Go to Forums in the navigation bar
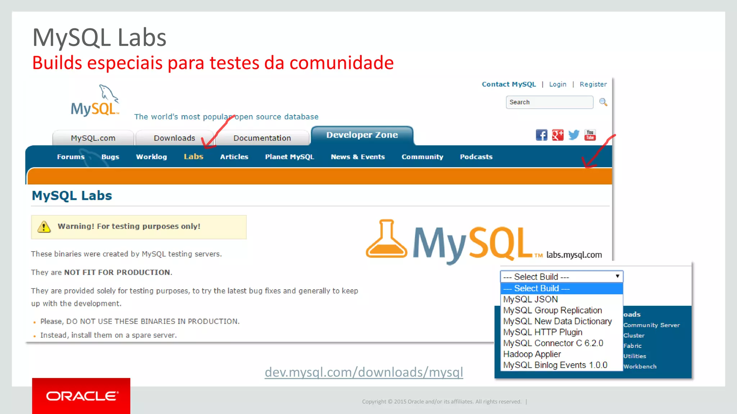The width and height of the screenshot is (737, 414). [71, 157]
